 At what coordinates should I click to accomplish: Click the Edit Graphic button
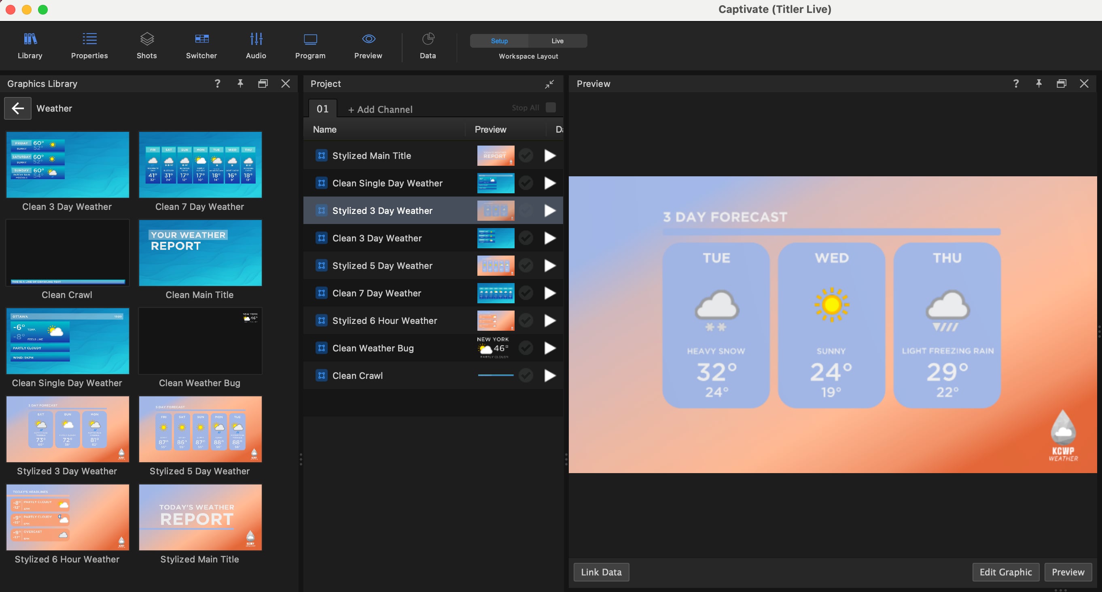coord(1006,572)
